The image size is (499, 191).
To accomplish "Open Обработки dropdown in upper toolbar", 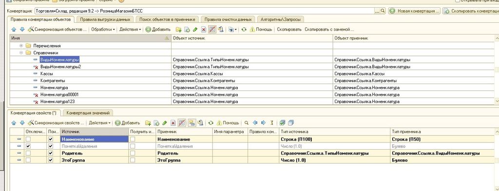I will pyautogui.click(x=103, y=30).
